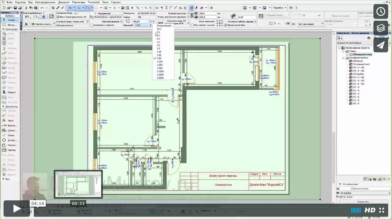Click the paper plane share icon
This screenshot has height=220, width=392.
pyautogui.click(x=381, y=45)
